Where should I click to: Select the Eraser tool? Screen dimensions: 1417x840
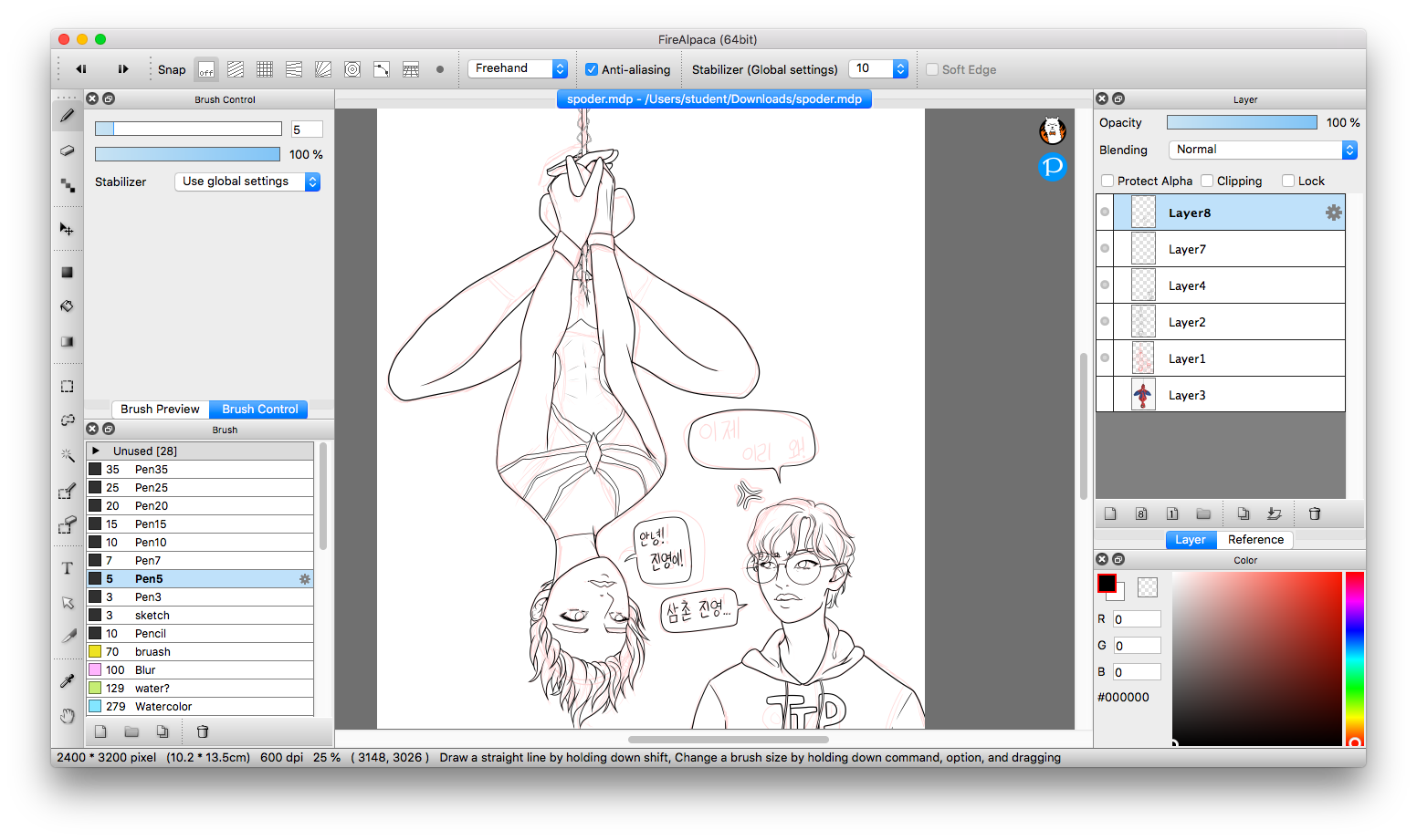[67, 150]
